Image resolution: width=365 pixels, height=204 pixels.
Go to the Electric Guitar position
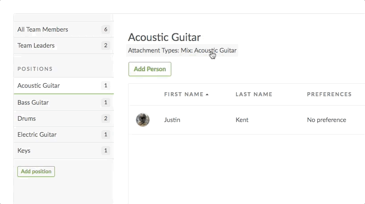coord(37,135)
